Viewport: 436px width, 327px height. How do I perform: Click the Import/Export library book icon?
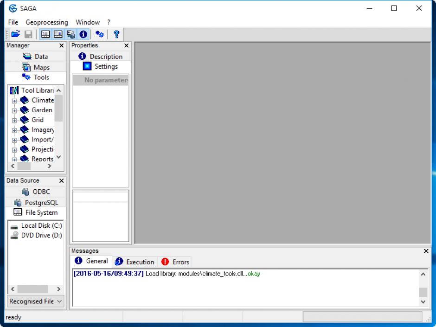point(25,139)
